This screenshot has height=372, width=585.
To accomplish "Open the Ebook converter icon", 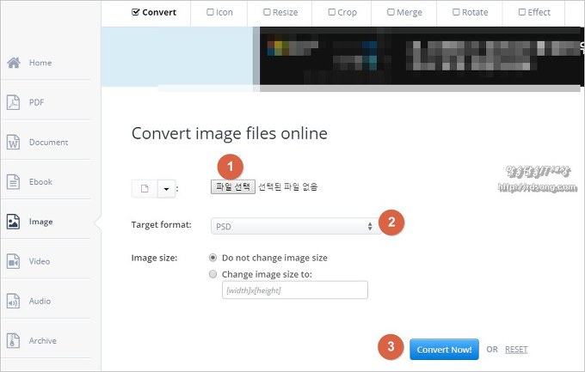I will [14, 181].
